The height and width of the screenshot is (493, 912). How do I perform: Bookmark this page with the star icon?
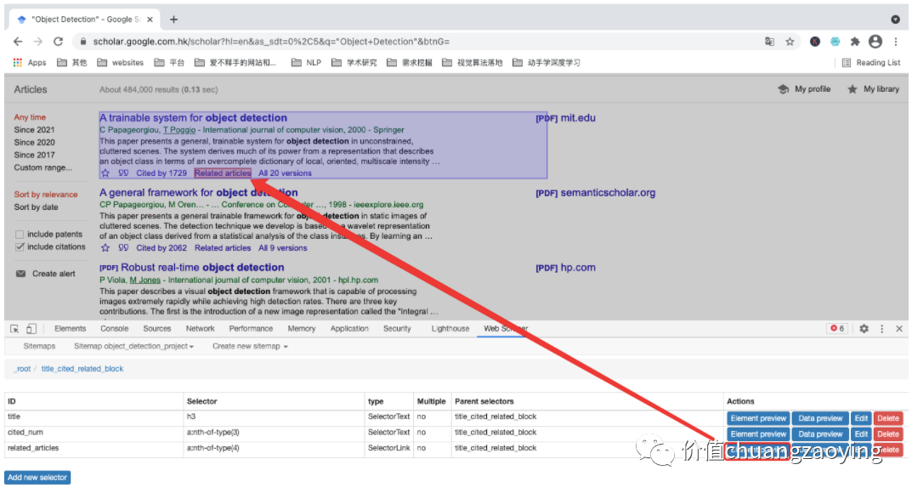790,42
